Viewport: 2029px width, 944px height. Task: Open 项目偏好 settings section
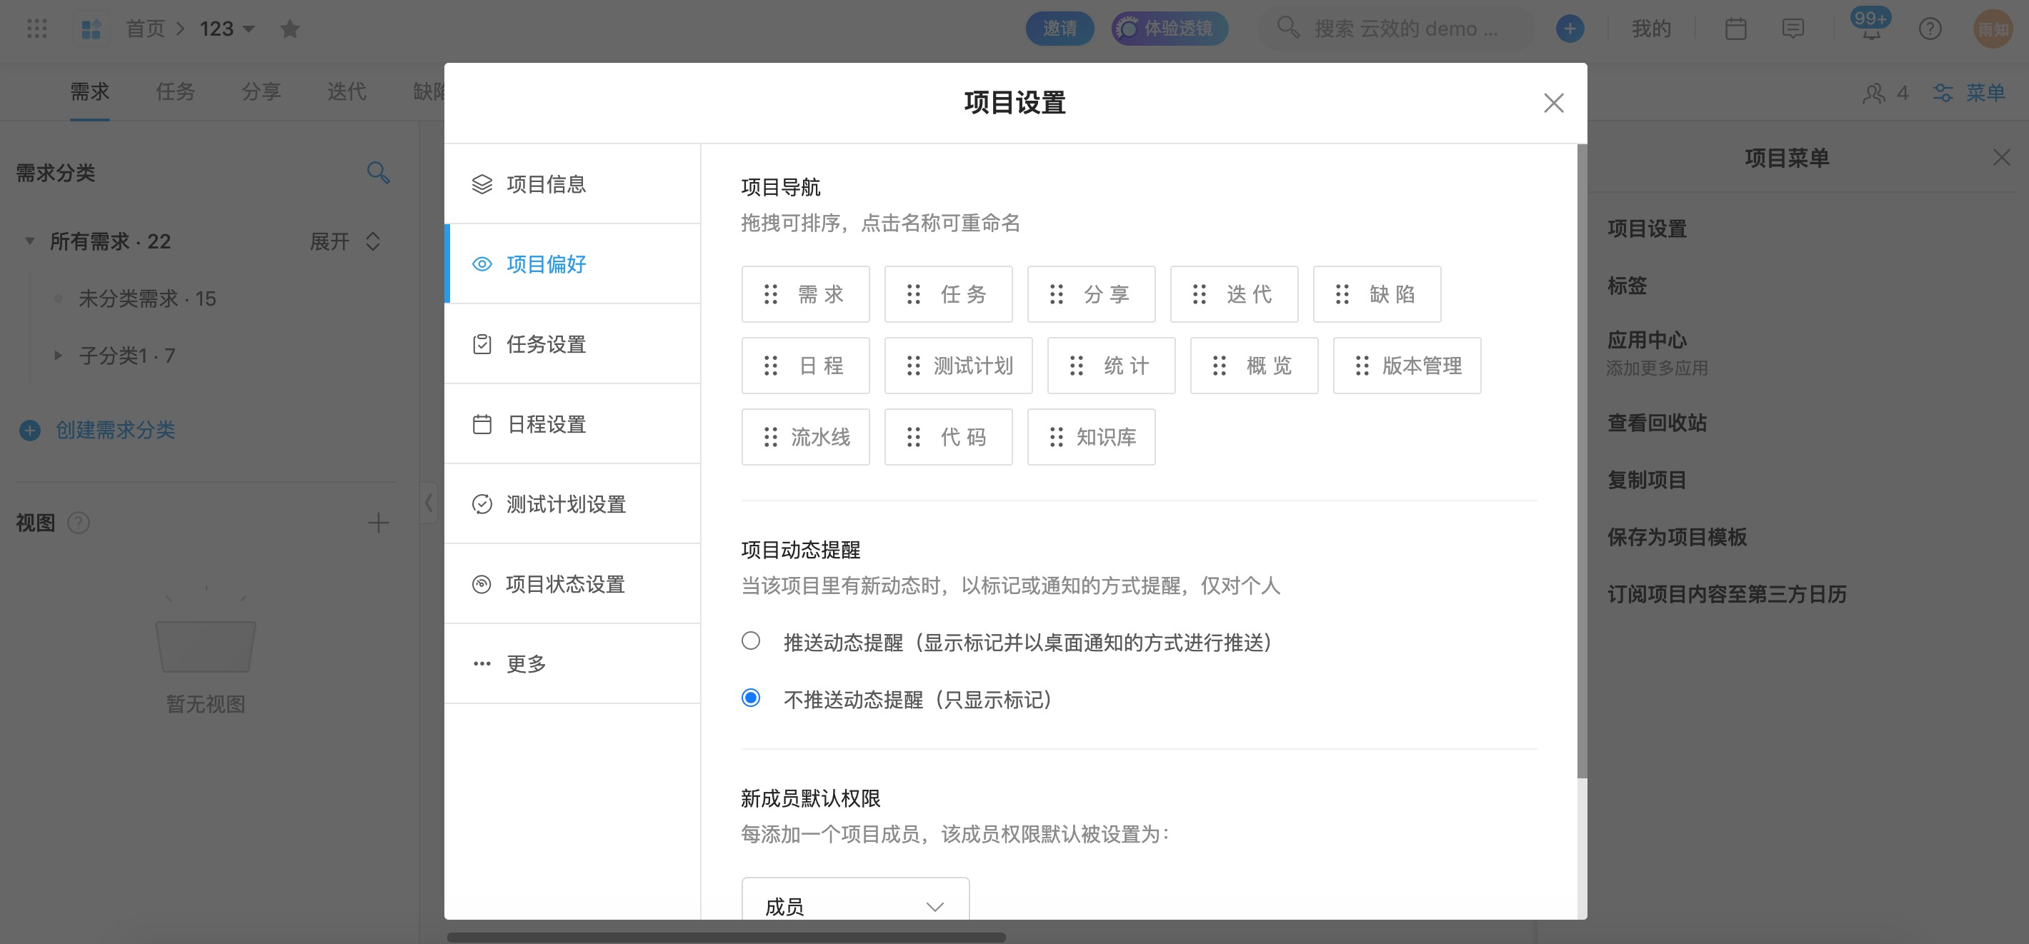573,264
